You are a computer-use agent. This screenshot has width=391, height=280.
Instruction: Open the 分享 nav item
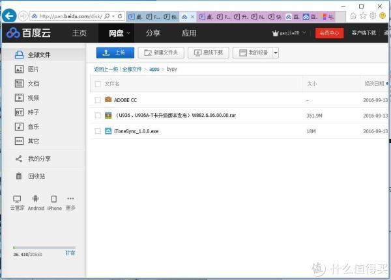click(x=153, y=33)
